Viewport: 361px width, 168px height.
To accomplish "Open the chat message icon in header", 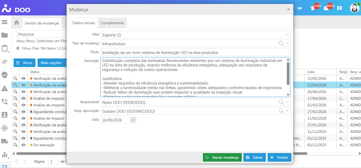I will [339, 8].
